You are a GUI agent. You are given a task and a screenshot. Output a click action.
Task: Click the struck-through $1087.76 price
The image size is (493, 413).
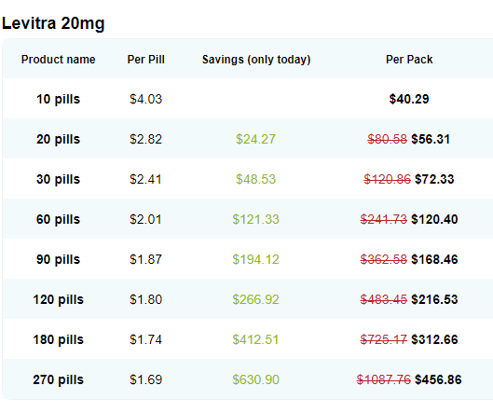coord(384,379)
